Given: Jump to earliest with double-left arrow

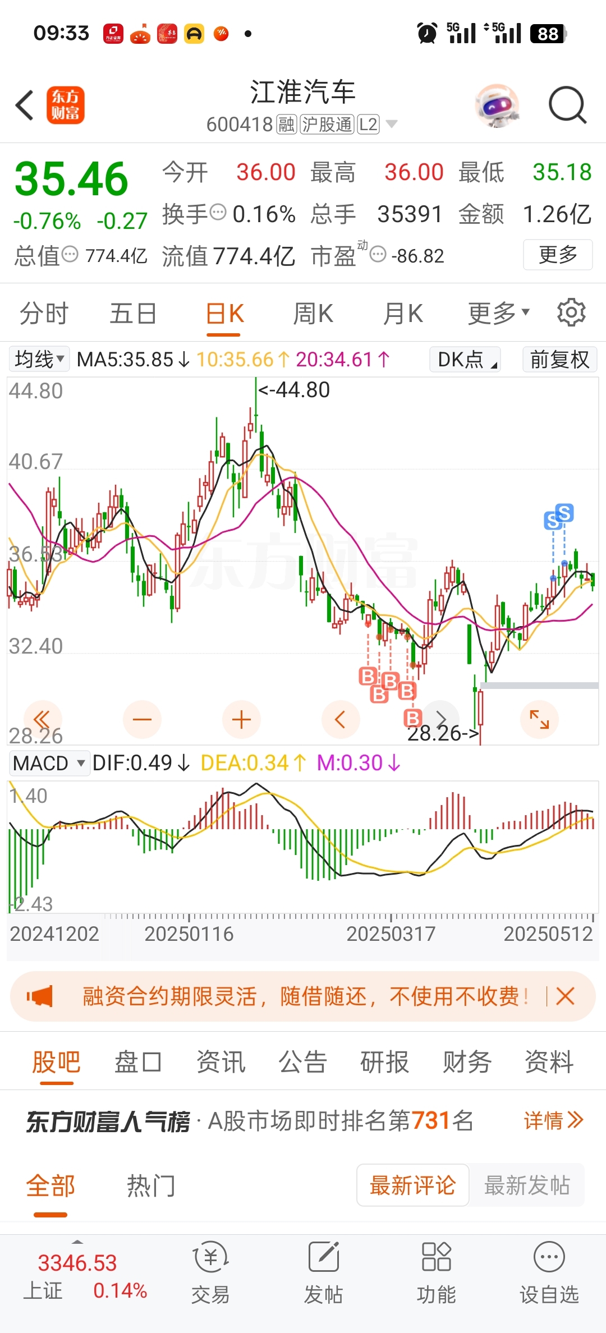Looking at the screenshot, I should tap(43, 719).
